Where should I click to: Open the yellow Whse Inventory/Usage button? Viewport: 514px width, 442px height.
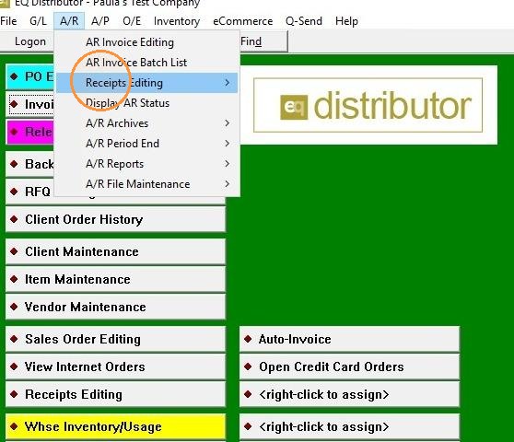(115, 427)
